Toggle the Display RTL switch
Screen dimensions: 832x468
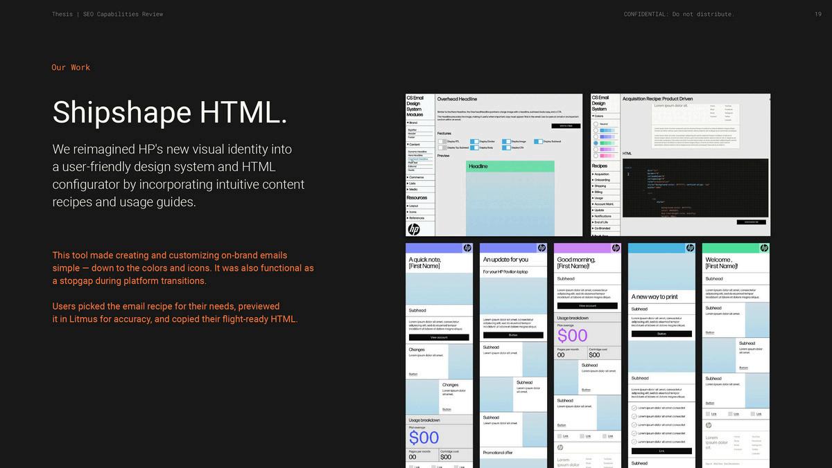click(442, 141)
